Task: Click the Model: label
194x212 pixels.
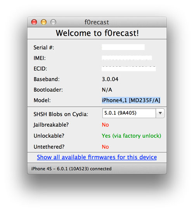Action: pos(42,100)
